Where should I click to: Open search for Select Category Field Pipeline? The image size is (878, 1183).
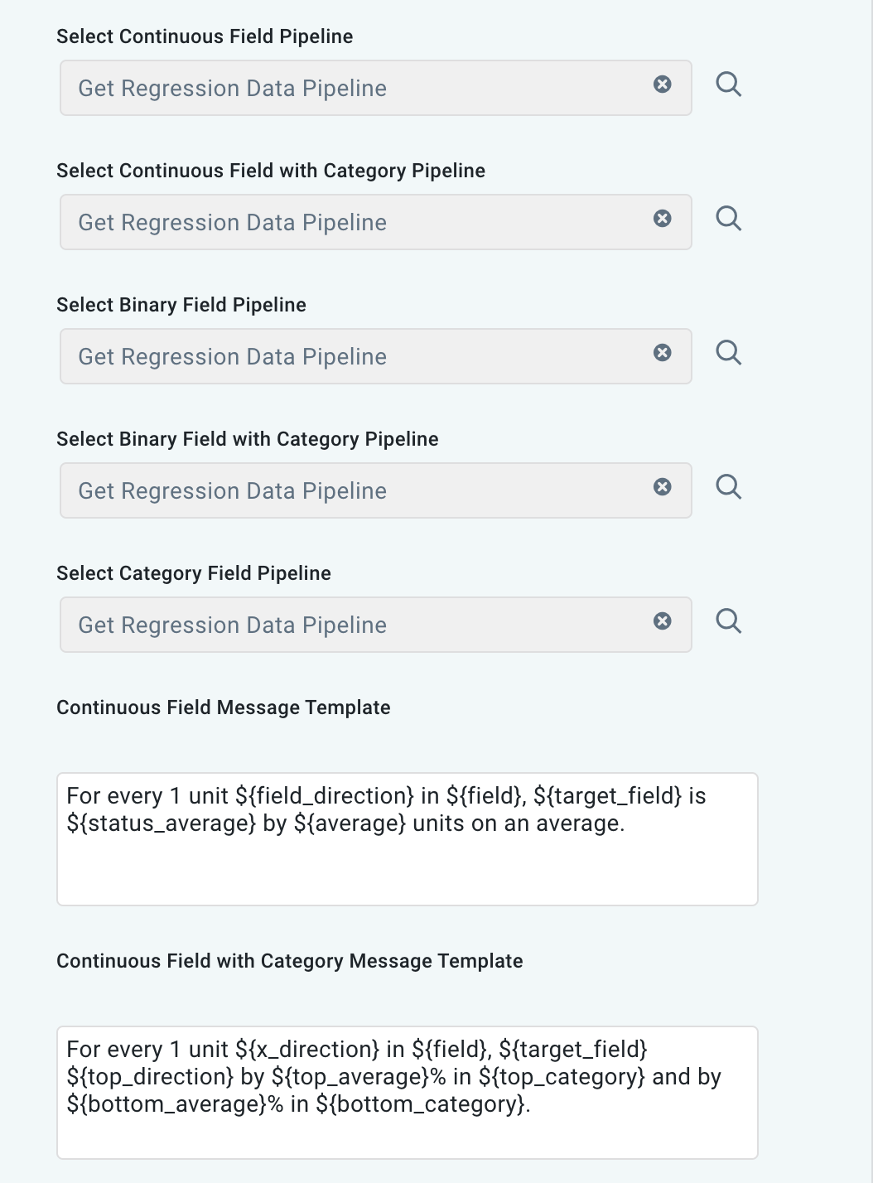730,620
